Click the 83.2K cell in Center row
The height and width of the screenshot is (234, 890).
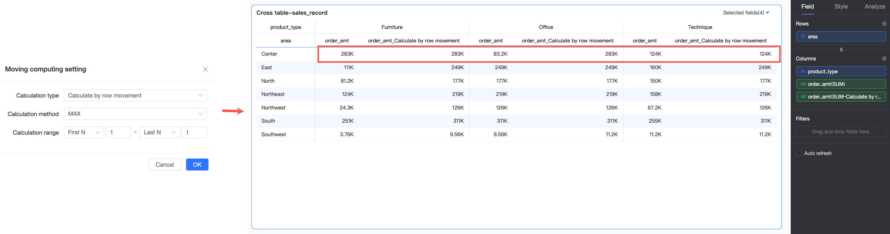pyautogui.click(x=500, y=54)
